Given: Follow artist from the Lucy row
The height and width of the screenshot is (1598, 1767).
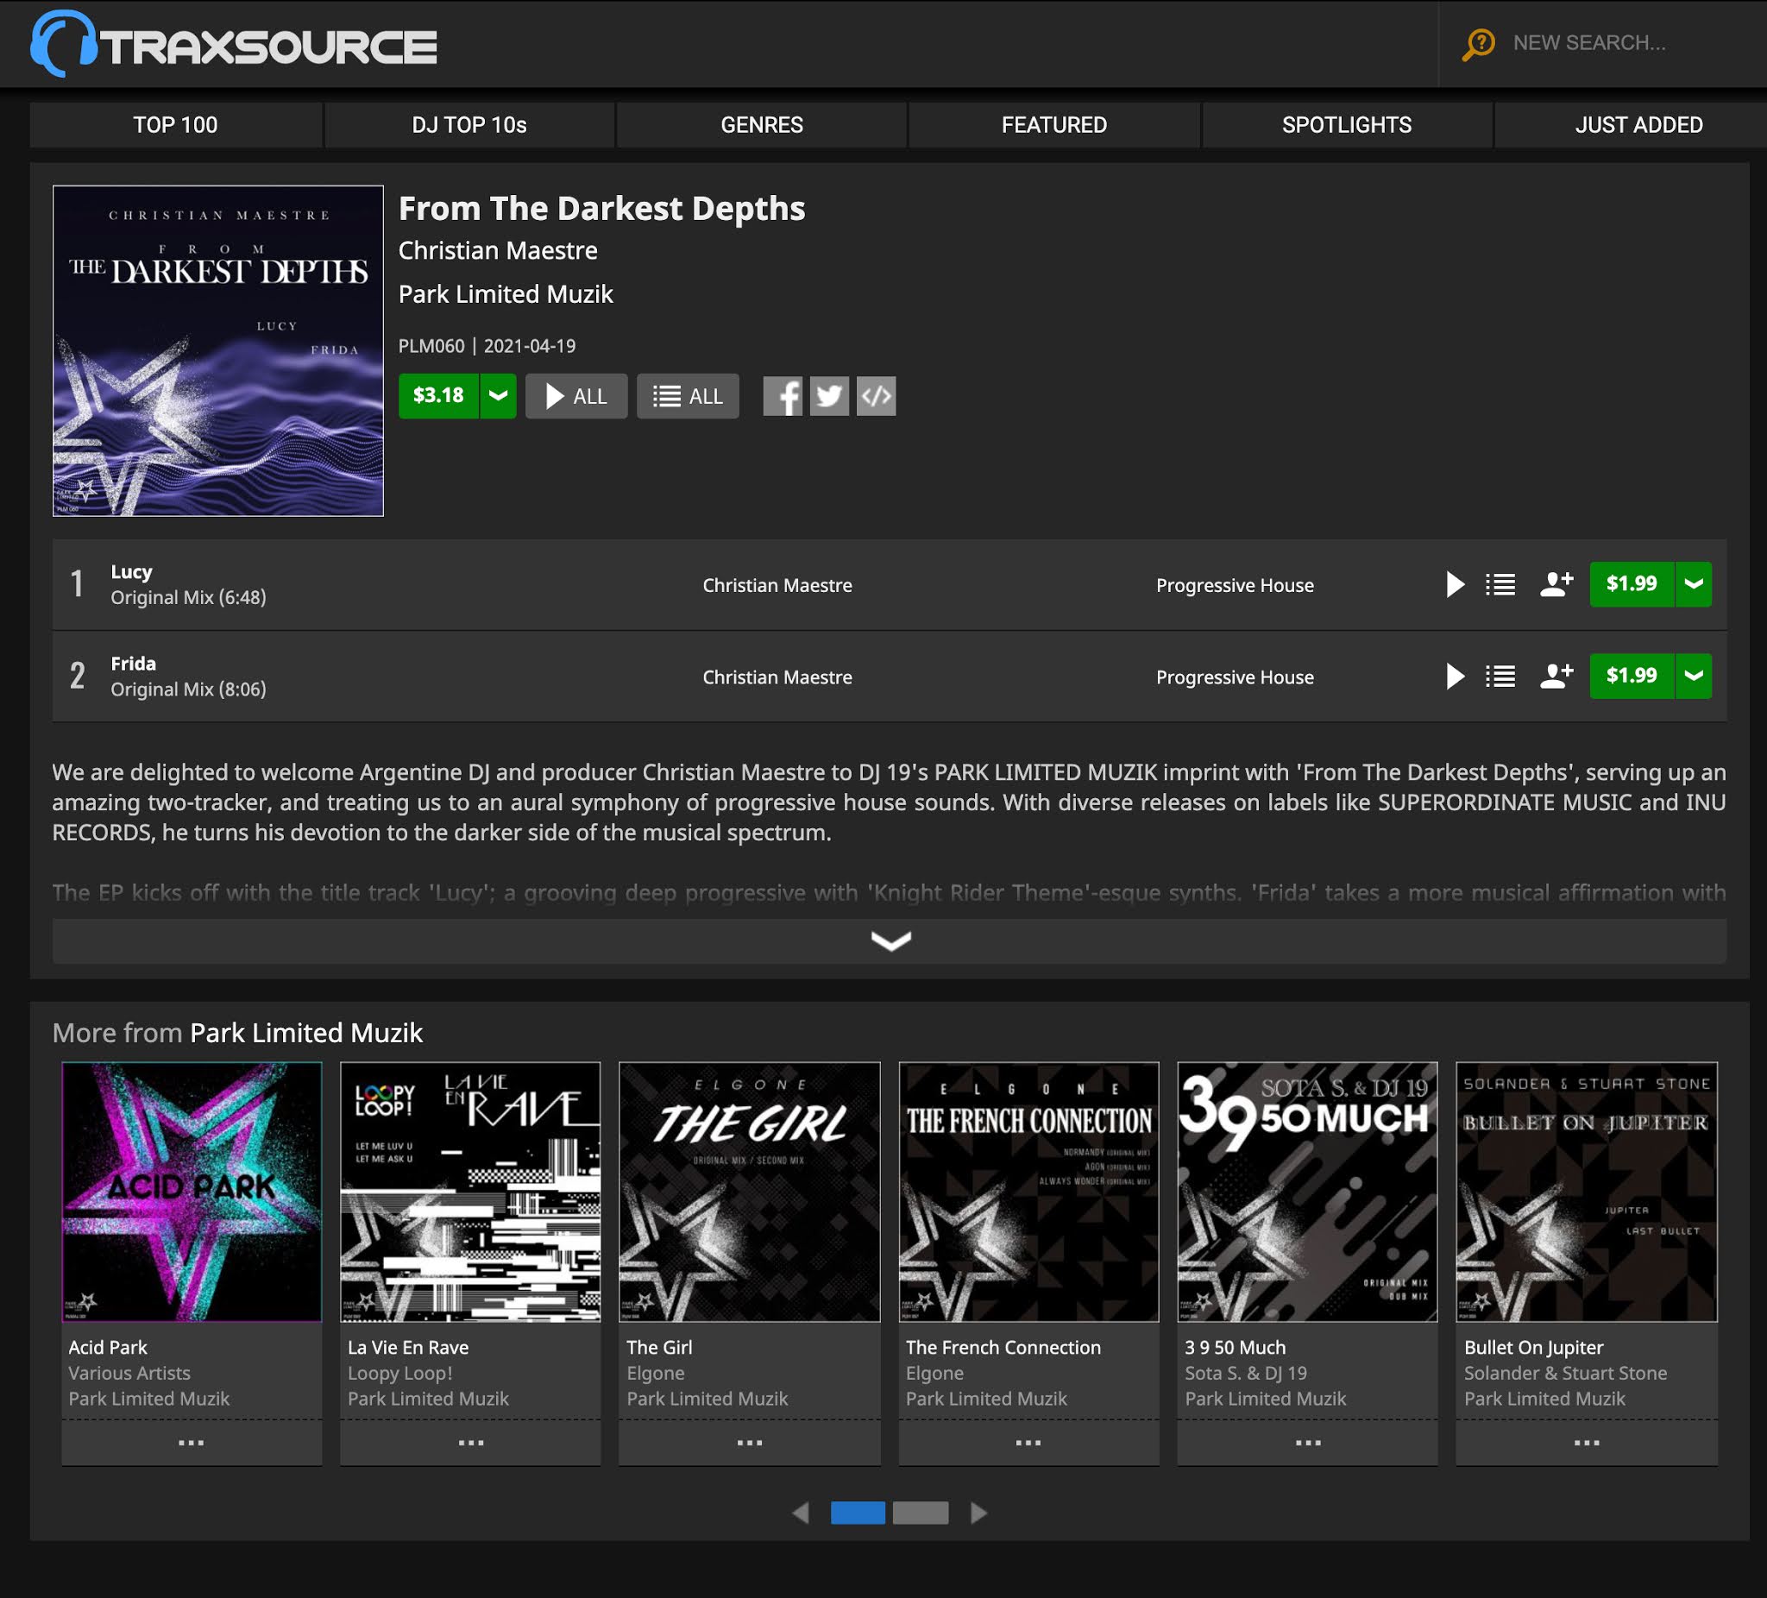Looking at the screenshot, I should click(x=1556, y=584).
